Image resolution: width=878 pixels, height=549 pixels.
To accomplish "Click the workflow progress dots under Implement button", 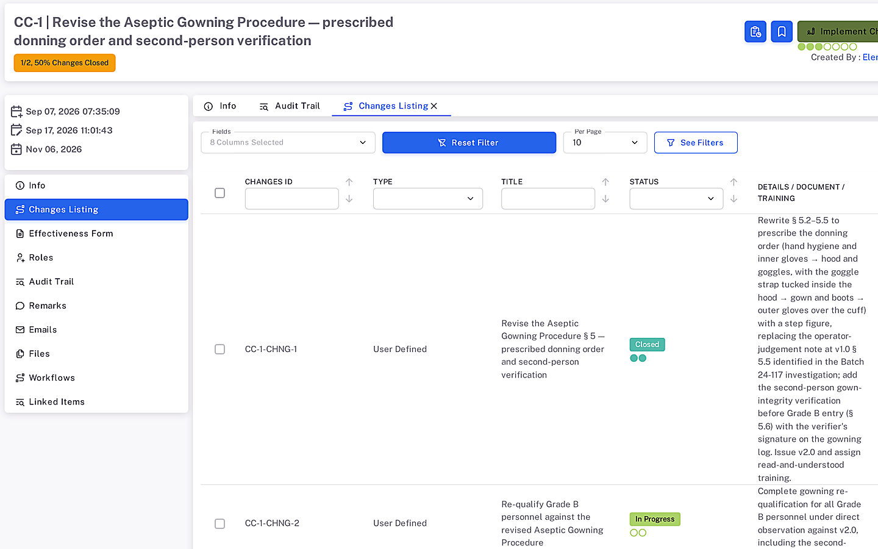I will coord(827,47).
